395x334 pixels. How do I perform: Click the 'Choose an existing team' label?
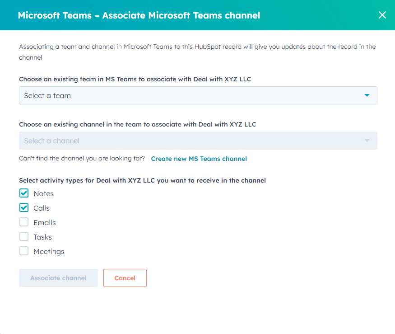tap(135, 79)
